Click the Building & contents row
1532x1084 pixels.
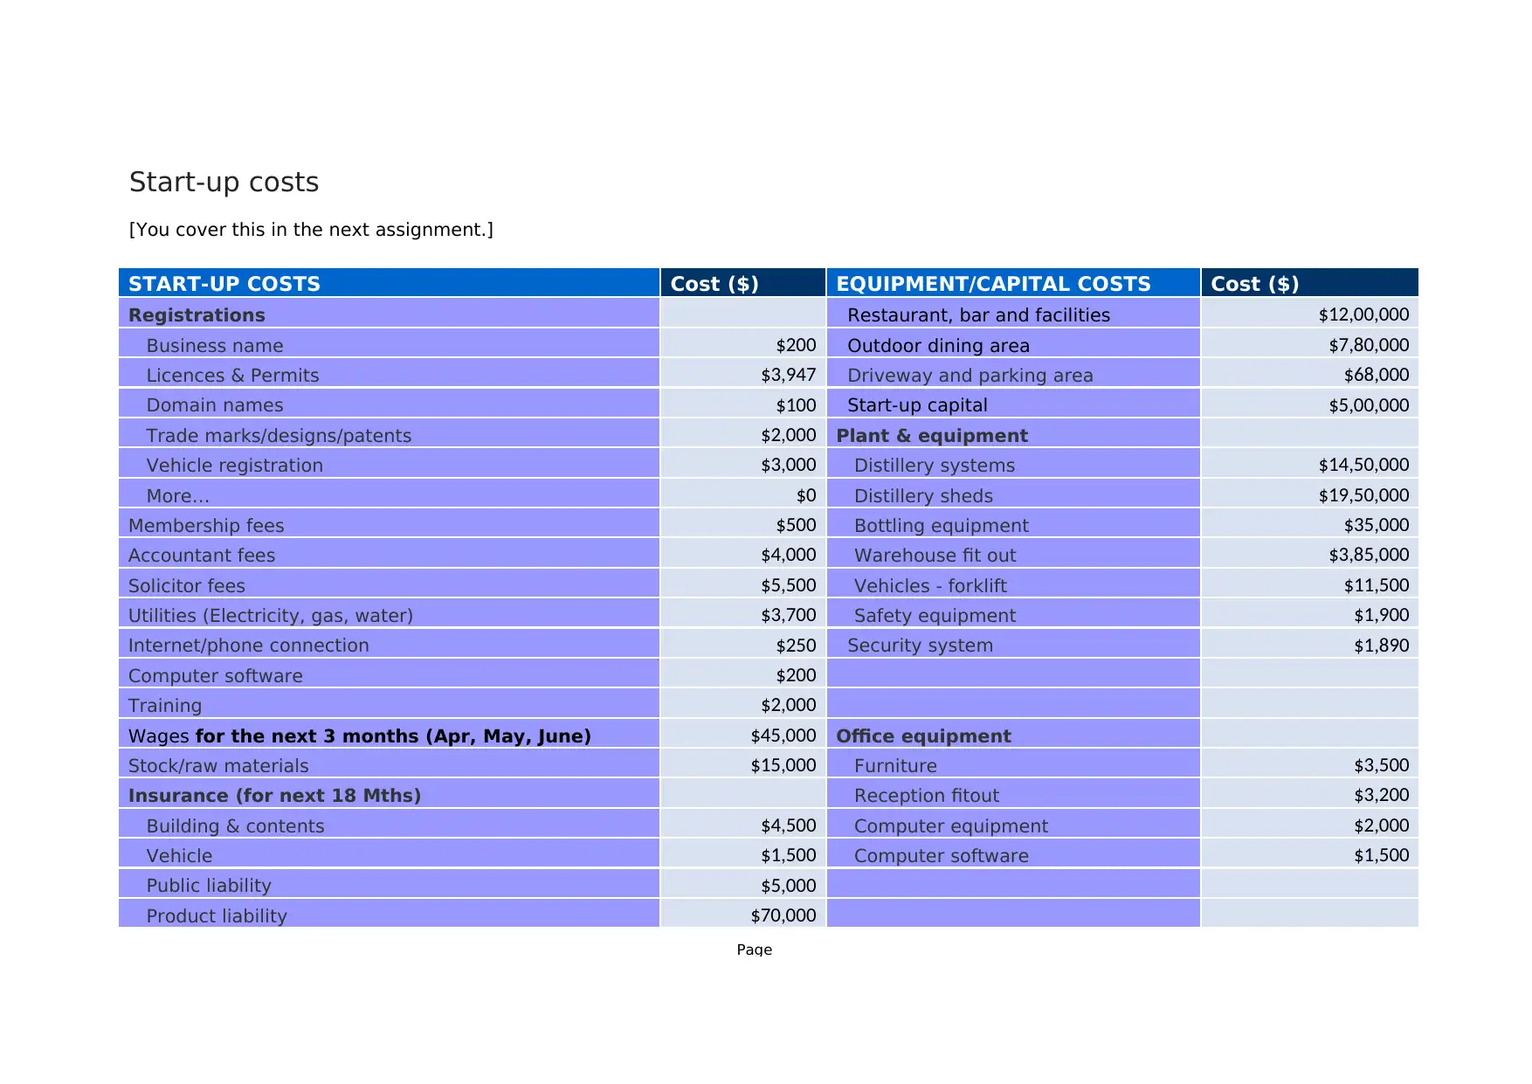click(x=235, y=826)
